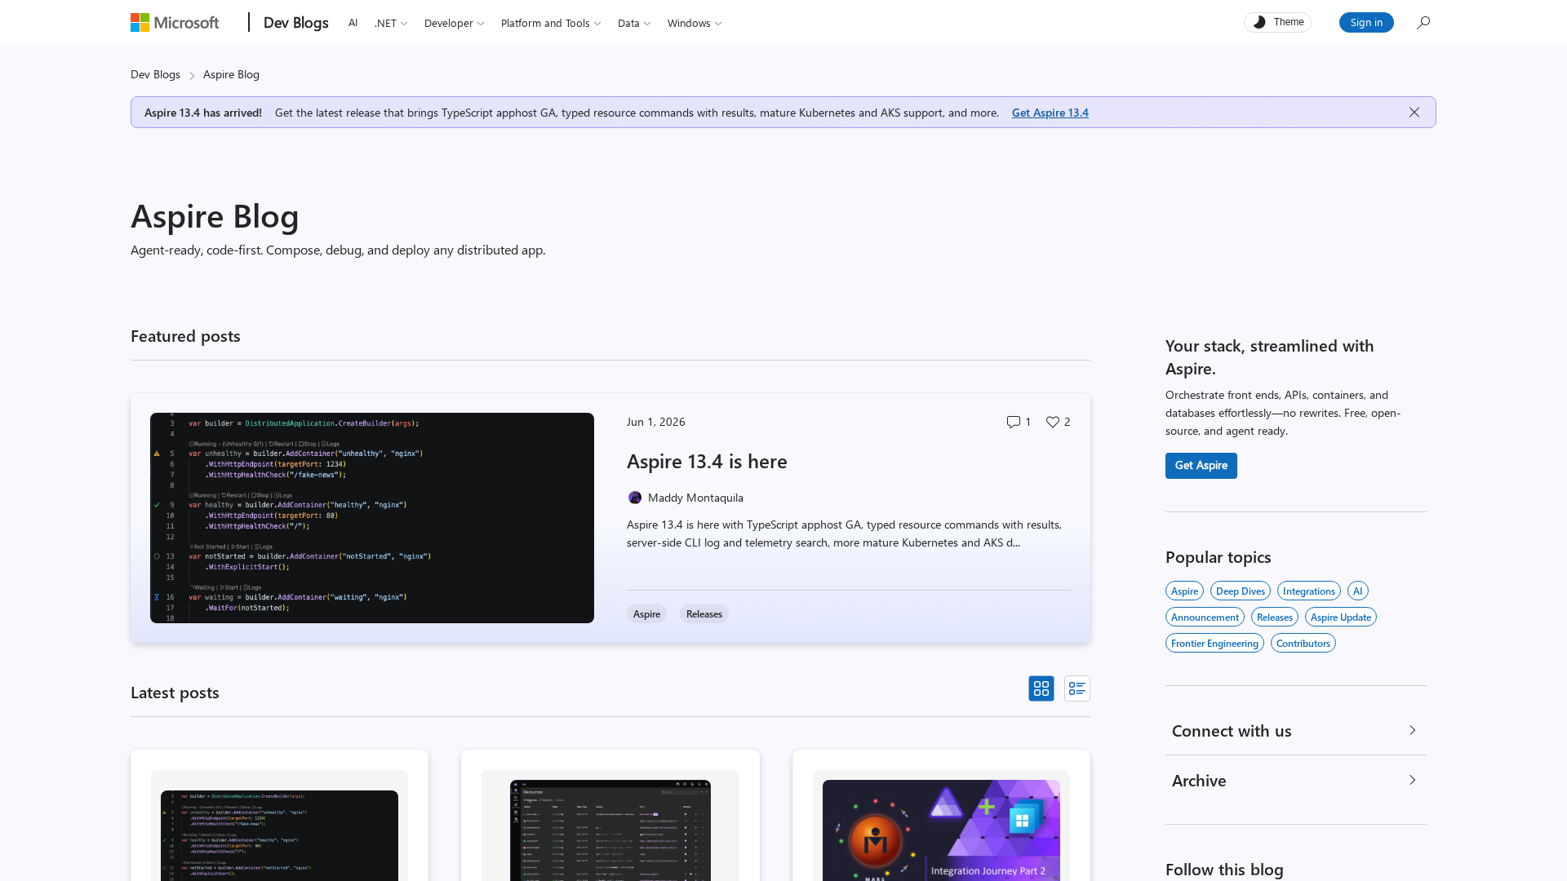This screenshot has height=881, width=1567.
Task: Switch to grid view of latest posts
Action: pyautogui.click(x=1041, y=688)
